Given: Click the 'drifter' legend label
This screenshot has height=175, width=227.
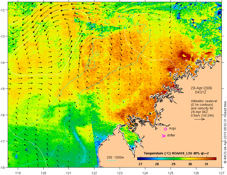Looking at the screenshot, I should [x=171, y=135].
